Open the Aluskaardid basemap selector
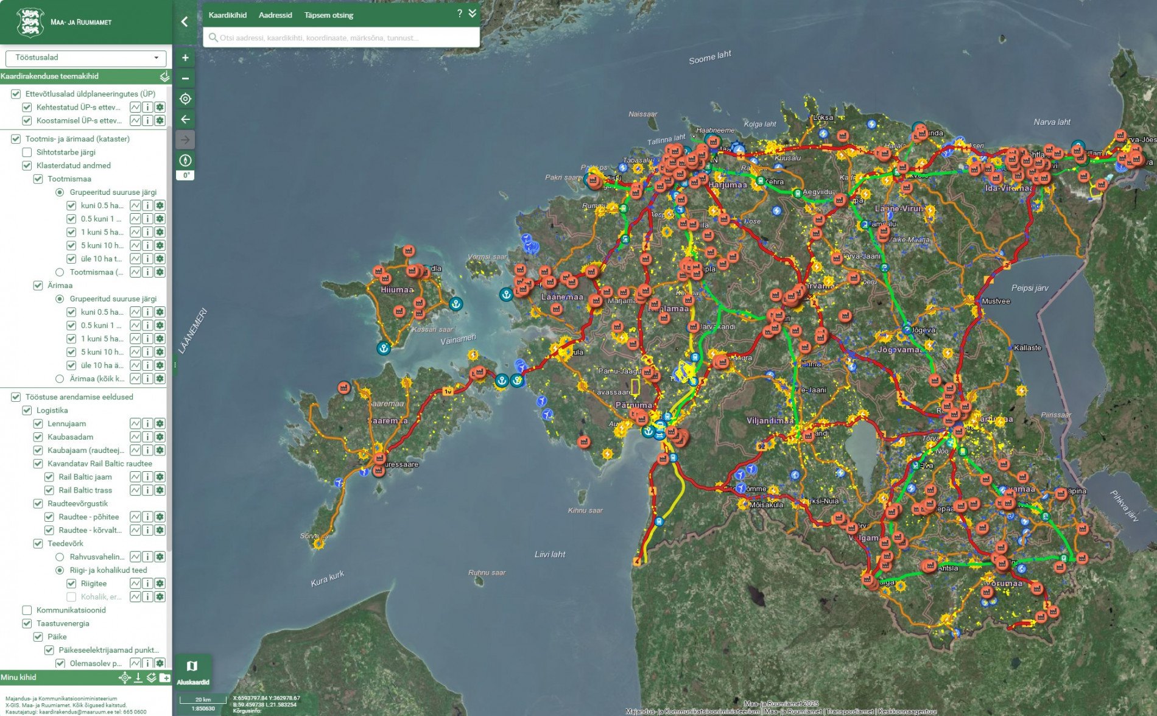1157x716 pixels. (192, 671)
